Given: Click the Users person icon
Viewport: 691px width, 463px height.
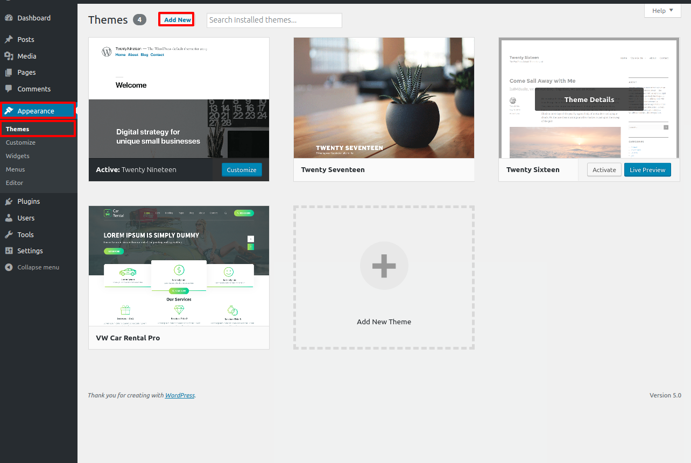Looking at the screenshot, I should (x=9, y=218).
